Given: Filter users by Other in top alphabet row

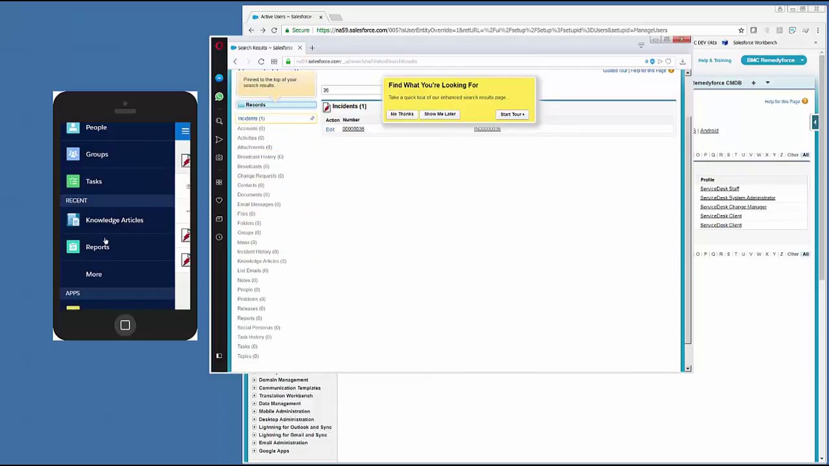Looking at the screenshot, I should (793, 155).
